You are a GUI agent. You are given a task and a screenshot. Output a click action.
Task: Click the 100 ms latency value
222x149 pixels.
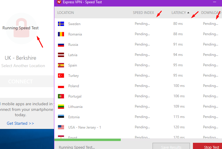tap(179, 86)
